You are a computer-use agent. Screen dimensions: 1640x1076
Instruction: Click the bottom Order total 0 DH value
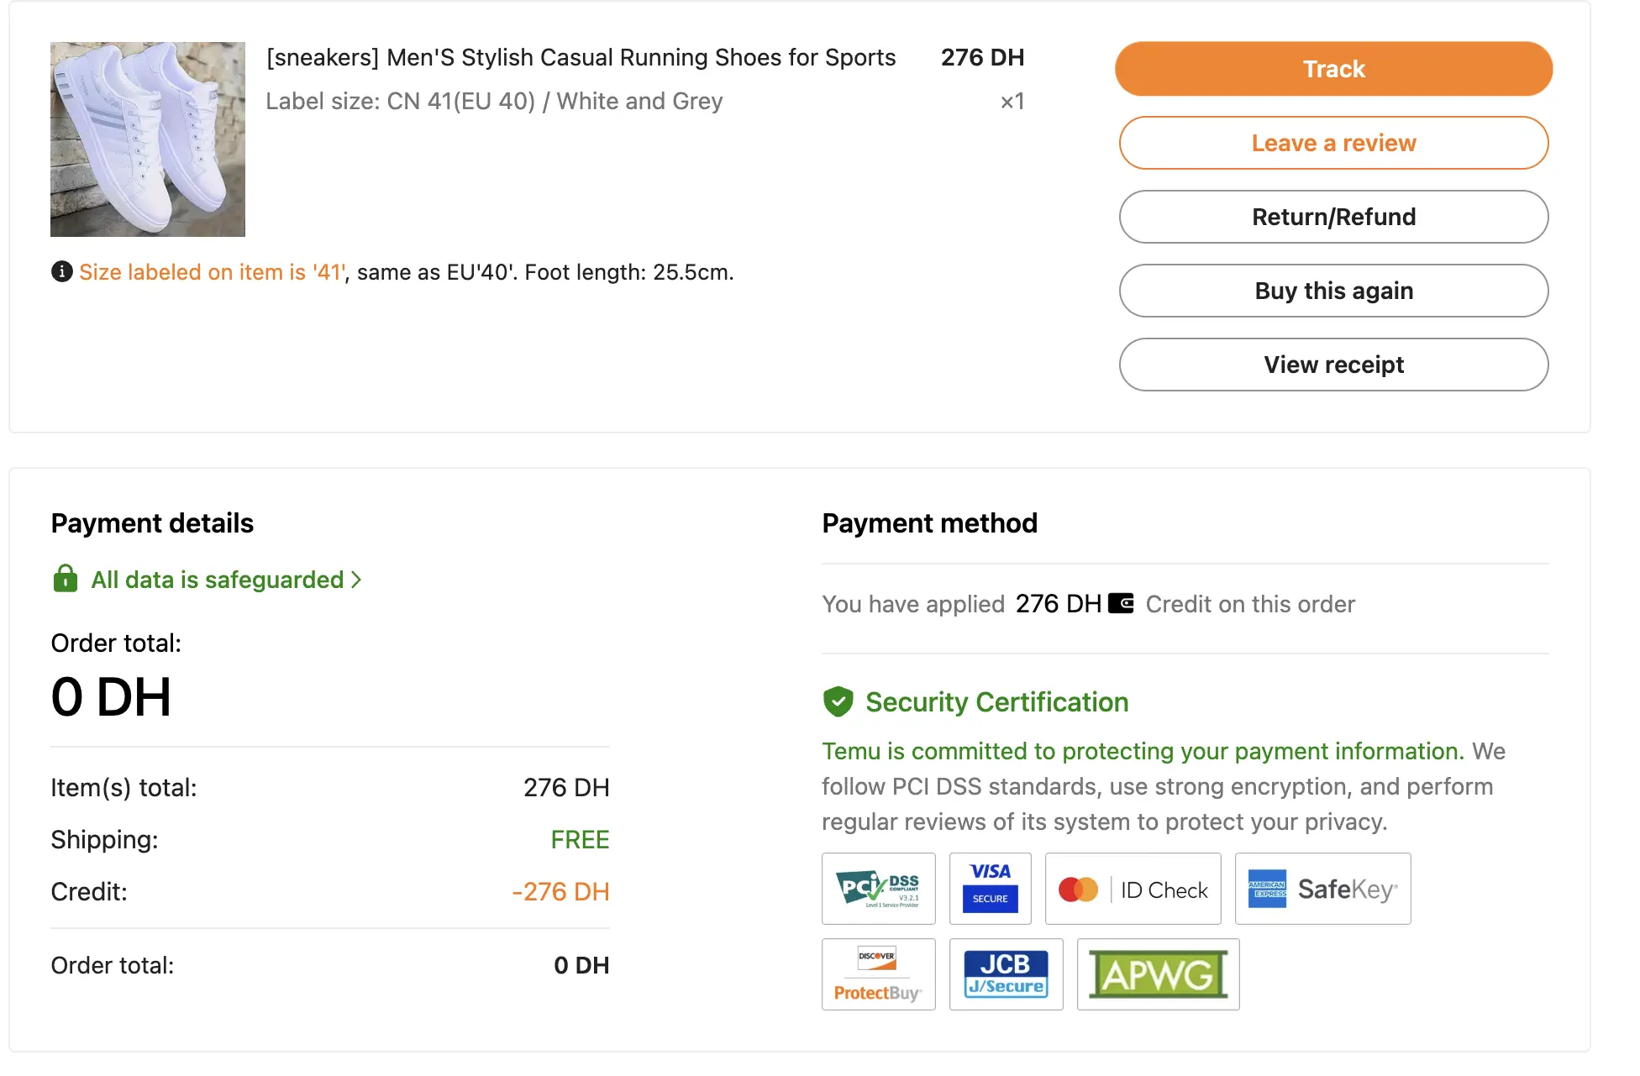pyautogui.click(x=581, y=965)
